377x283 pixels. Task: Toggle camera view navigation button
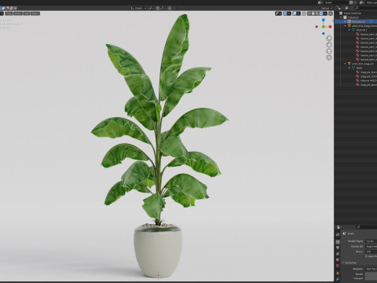click(x=329, y=51)
